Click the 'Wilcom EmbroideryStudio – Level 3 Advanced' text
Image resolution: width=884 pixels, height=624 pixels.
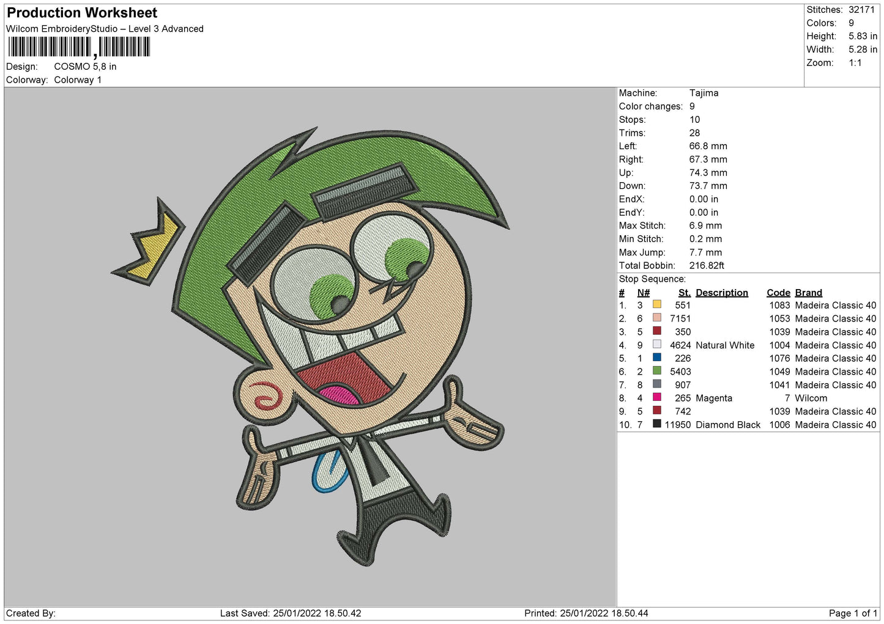105,29
